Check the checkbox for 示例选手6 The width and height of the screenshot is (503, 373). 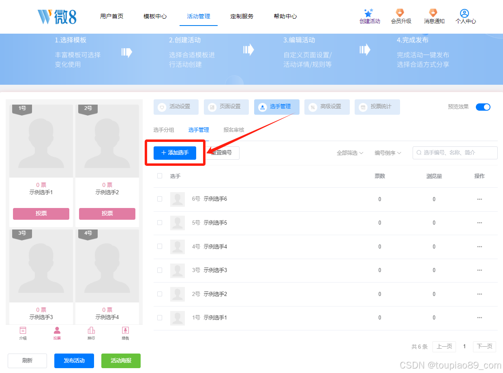tap(160, 199)
